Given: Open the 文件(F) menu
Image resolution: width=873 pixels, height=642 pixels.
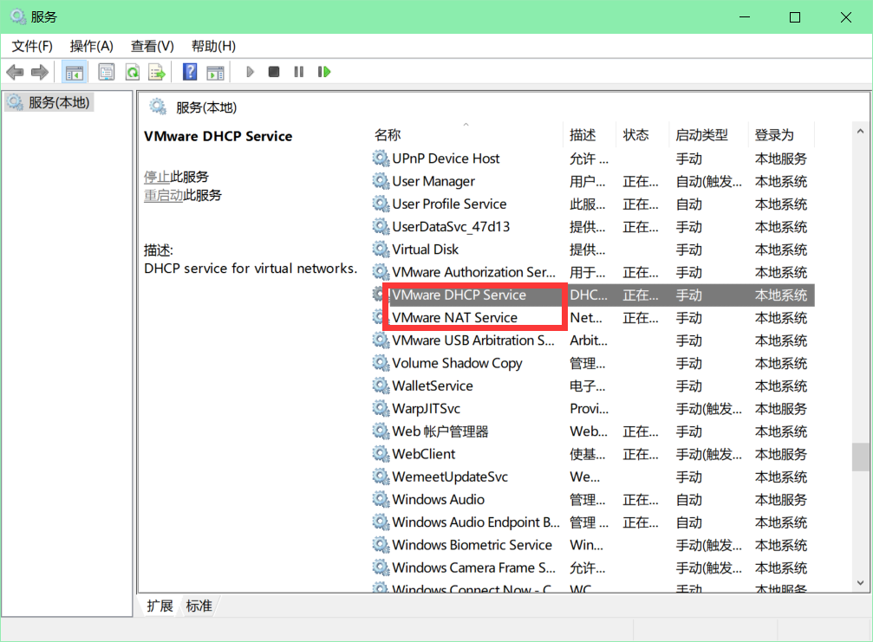Looking at the screenshot, I should [32, 46].
